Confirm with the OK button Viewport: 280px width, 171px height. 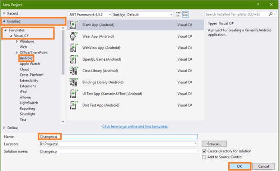(x=240, y=166)
